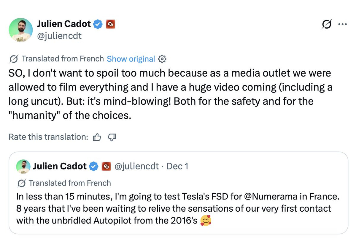Open the Dec 1 timestamp of quoted post
Screen dimensions: 356x244
[x=177, y=166]
